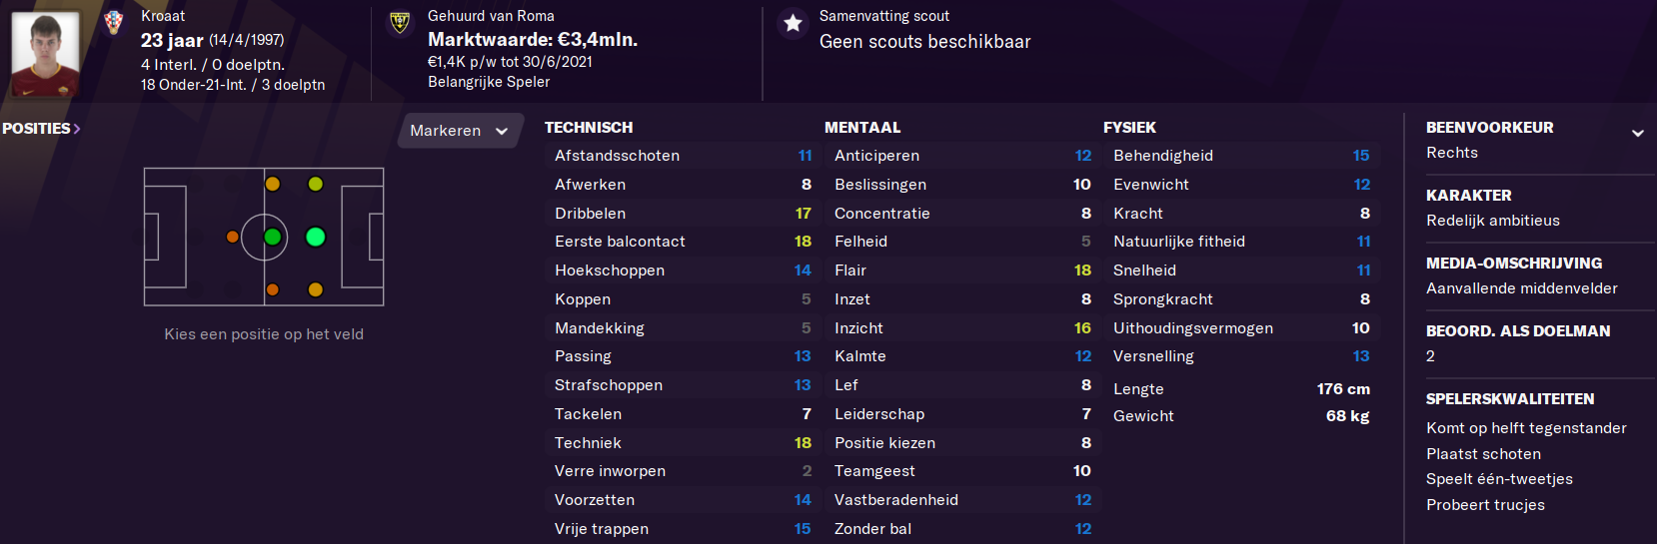Click the star icon beside Samenvatting scout

(793, 23)
